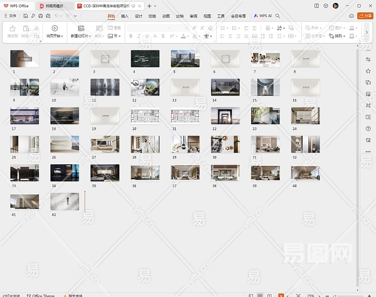Switch to normal view in status bar

[x=250, y=296]
